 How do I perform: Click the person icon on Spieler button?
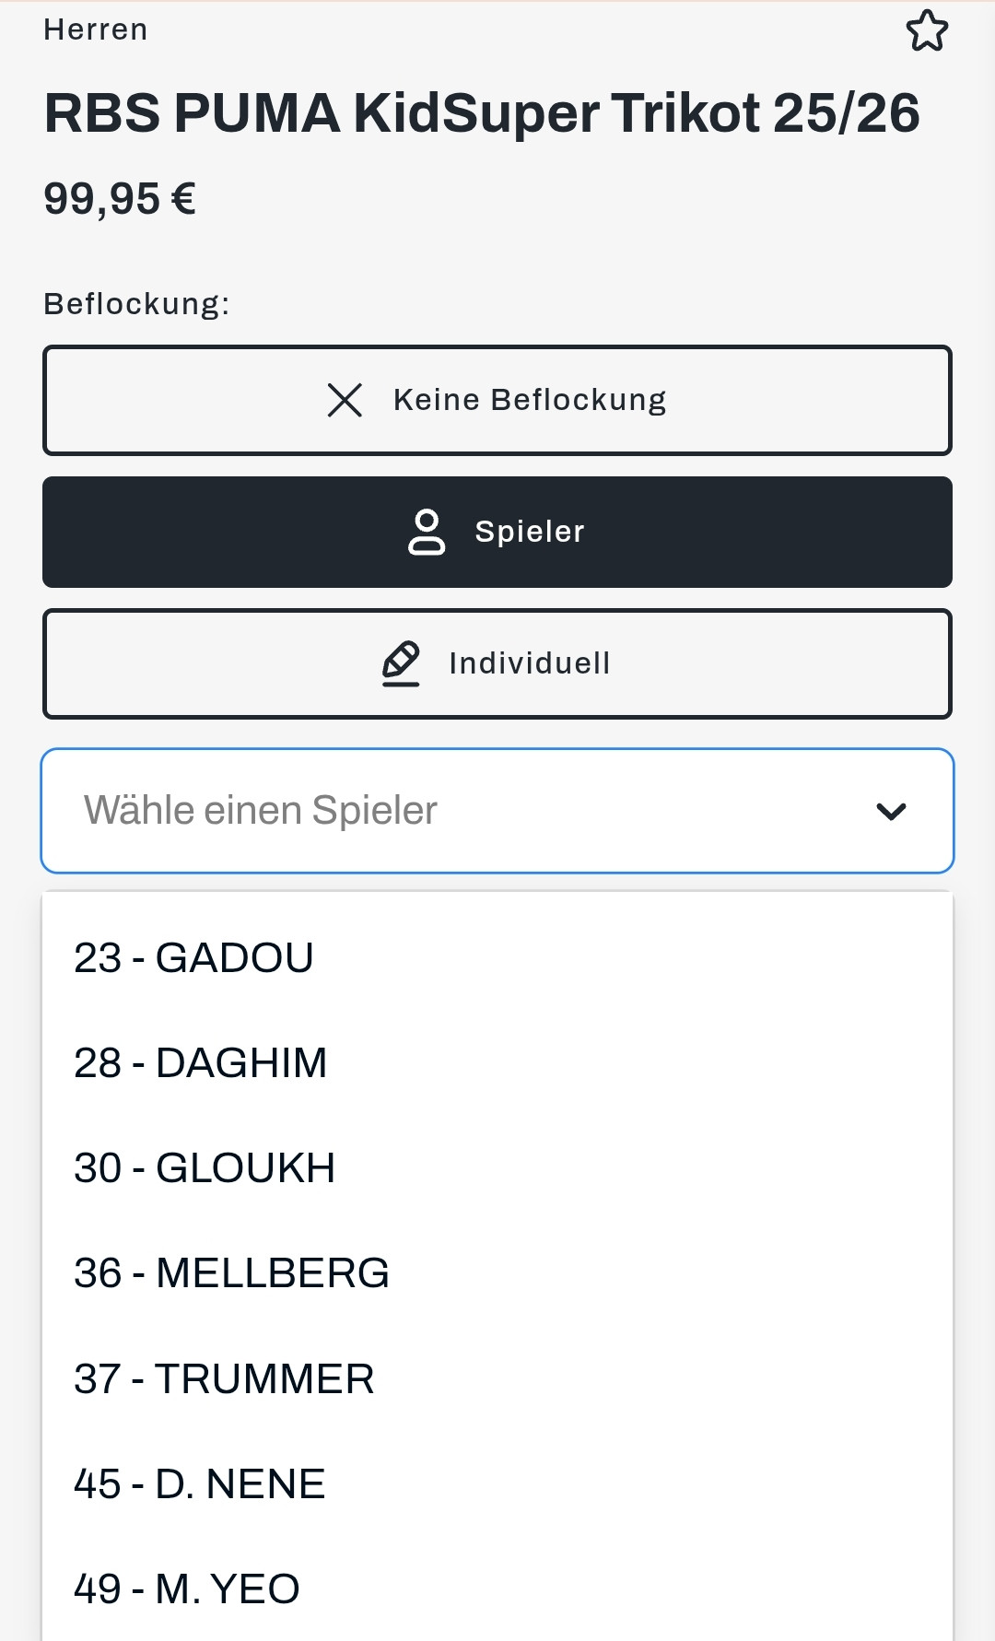(427, 532)
